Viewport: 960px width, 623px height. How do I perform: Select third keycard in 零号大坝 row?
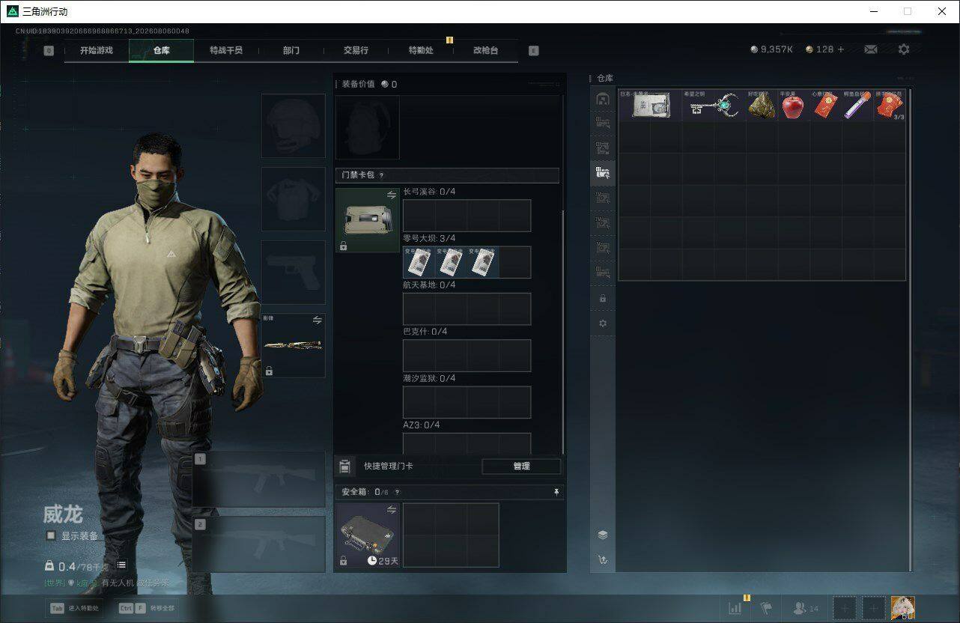click(x=483, y=262)
